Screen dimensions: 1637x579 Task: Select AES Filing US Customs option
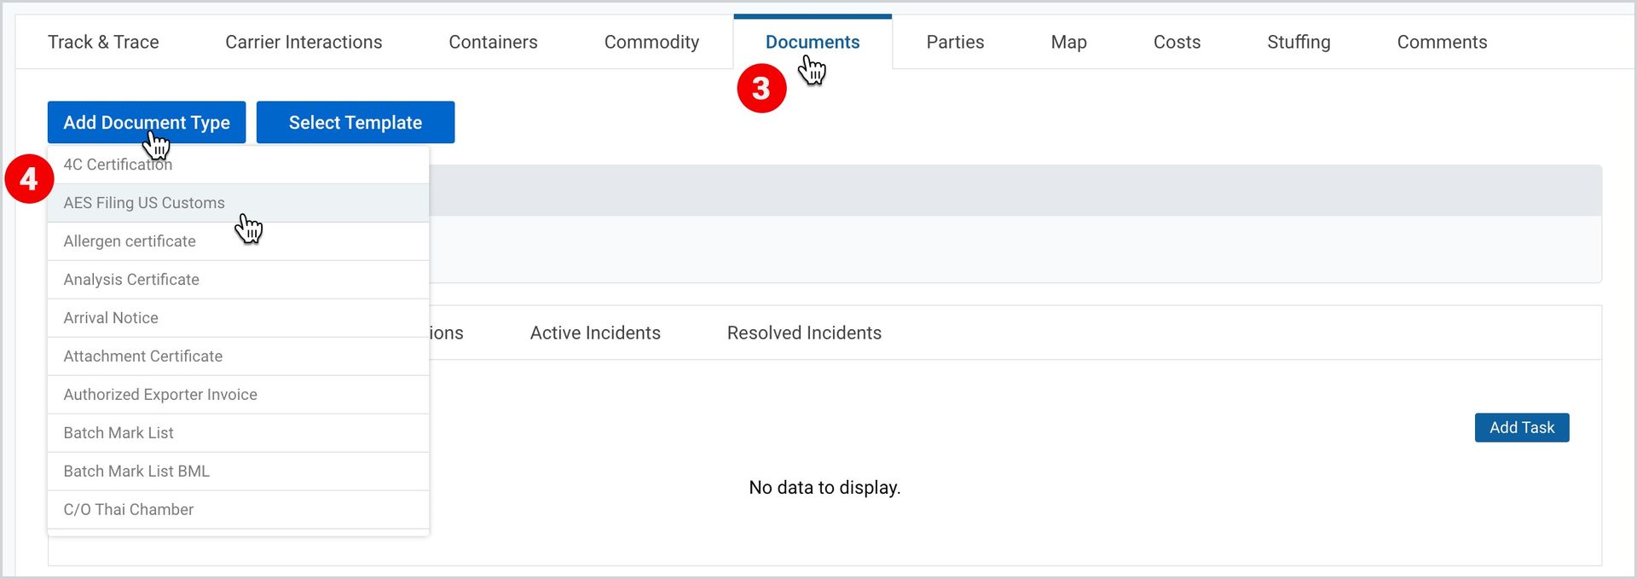(x=238, y=203)
